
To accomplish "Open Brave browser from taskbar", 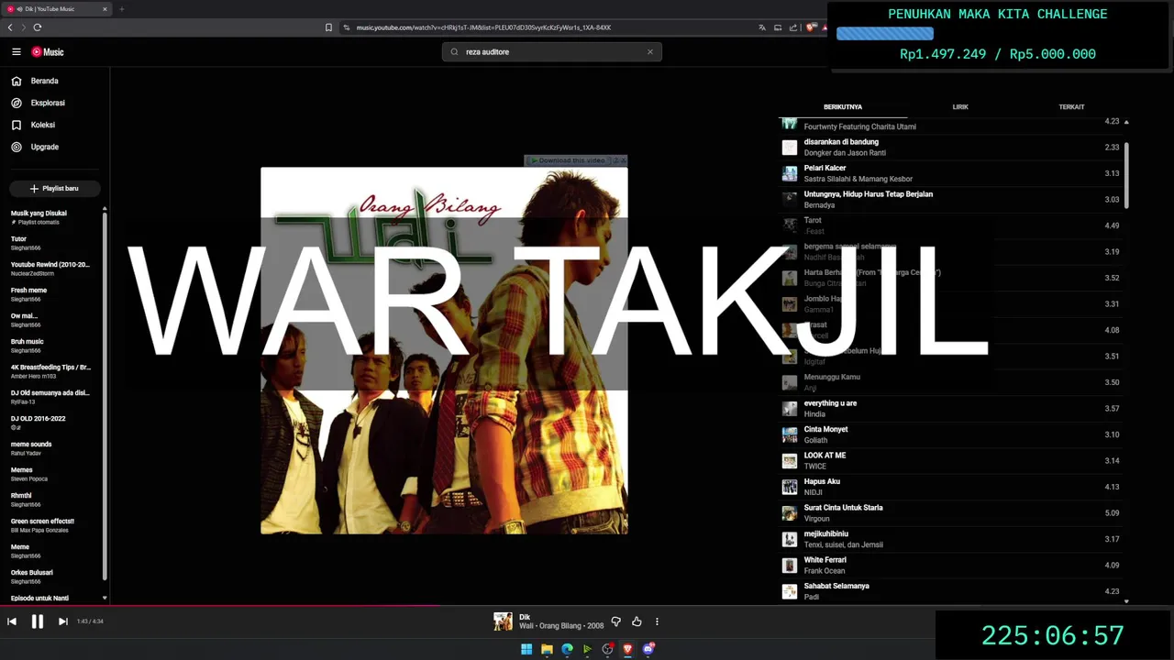I will click(x=627, y=649).
